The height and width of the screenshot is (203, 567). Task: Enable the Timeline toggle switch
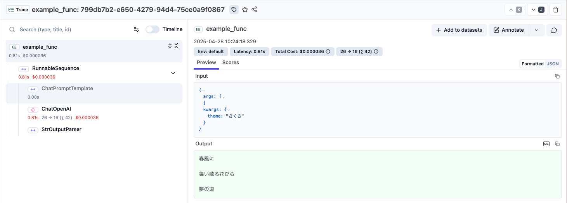click(153, 29)
